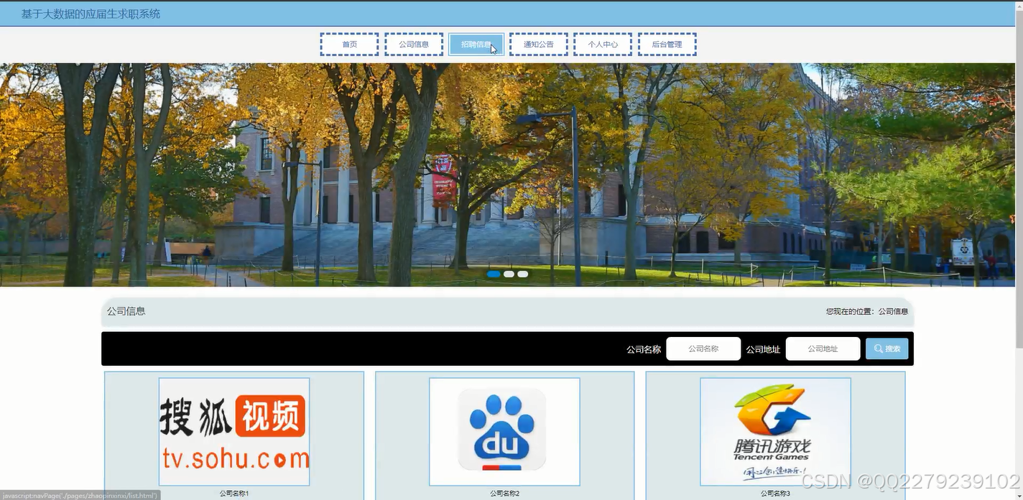This screenshot has width=1023, height=500.
Task: Click the 公司名称3 label
Action: point(775,494)
